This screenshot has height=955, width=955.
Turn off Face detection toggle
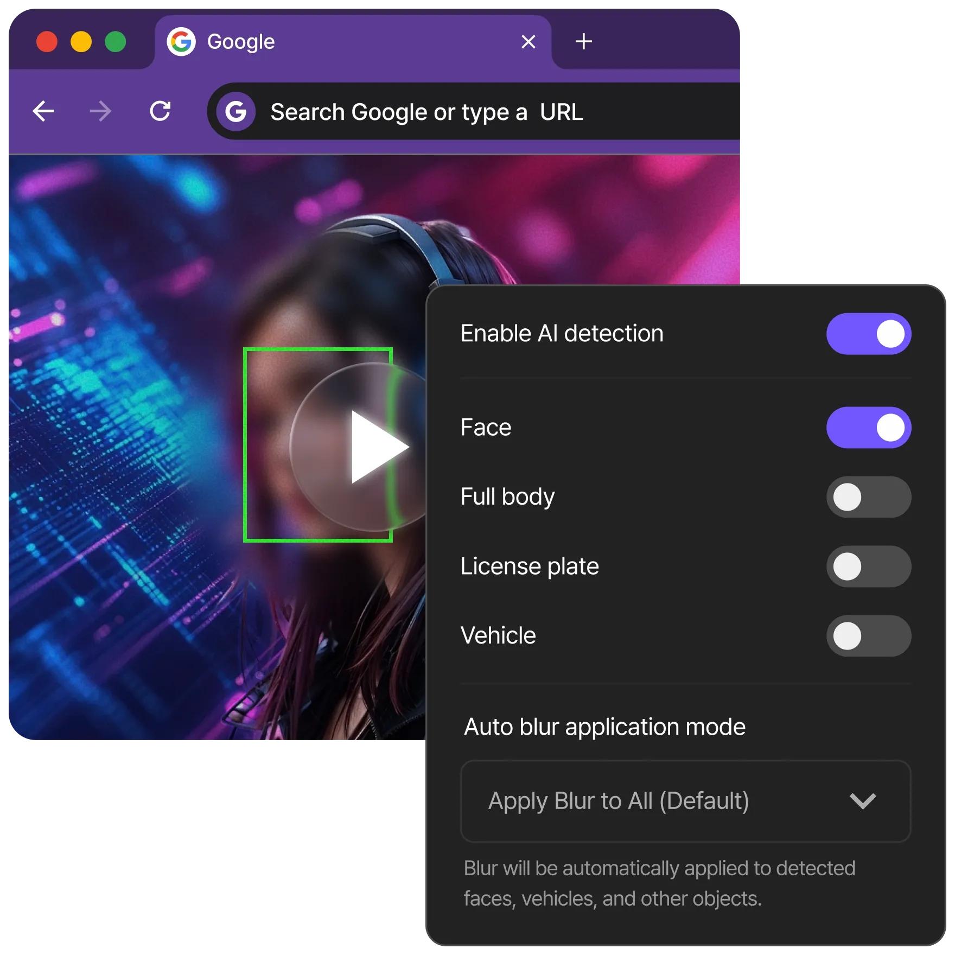(868, 428)
